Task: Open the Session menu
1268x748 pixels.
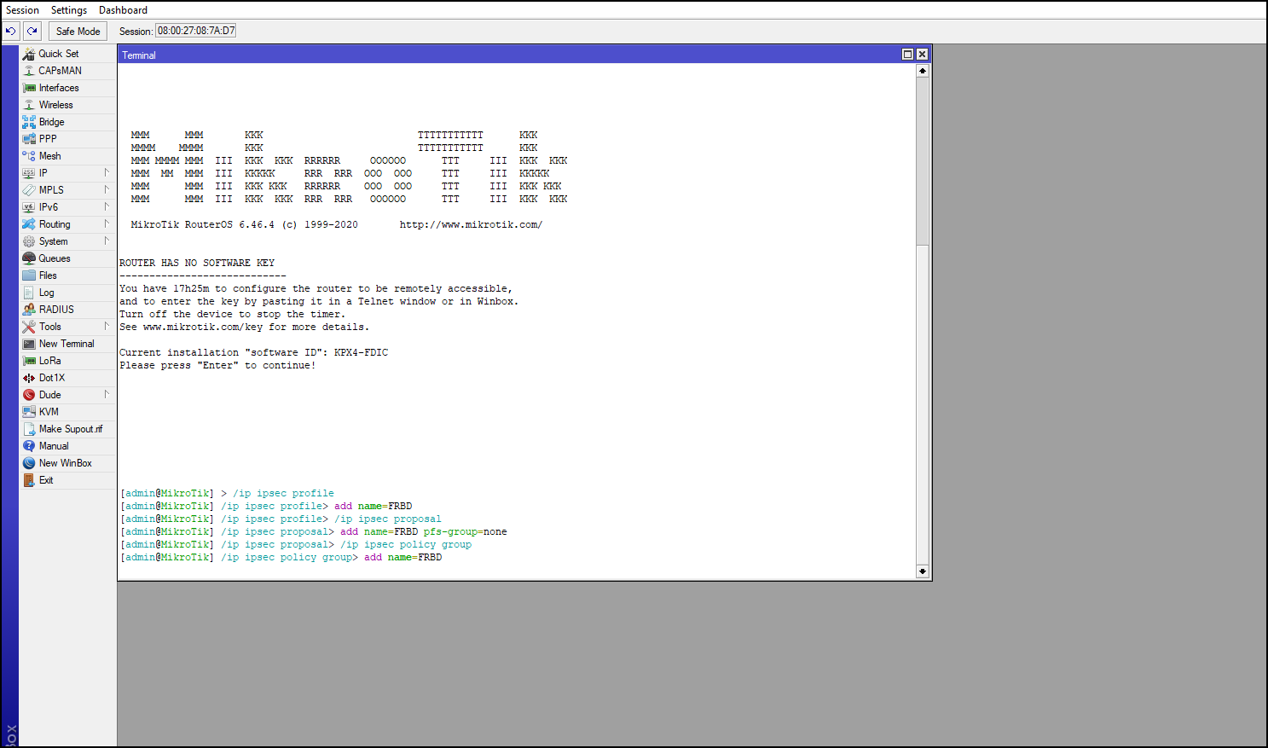Action: [x=22, y=9]
